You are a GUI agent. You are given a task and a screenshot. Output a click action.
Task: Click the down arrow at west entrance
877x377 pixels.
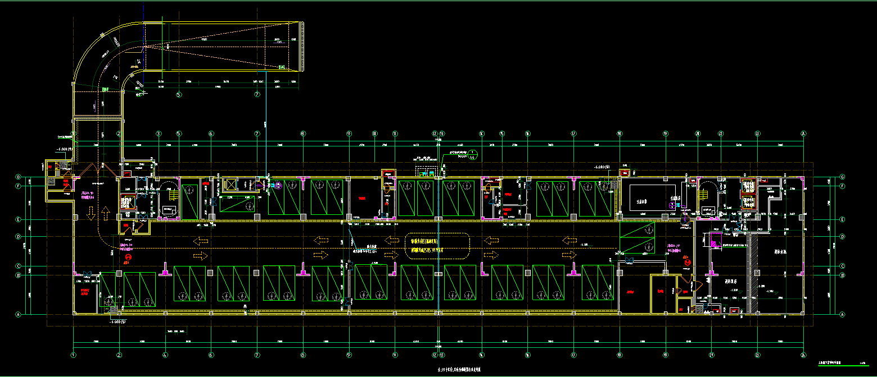click(90, 214)
